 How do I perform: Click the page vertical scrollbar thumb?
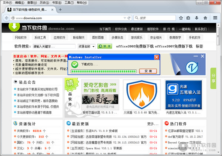tap(218, 37)
